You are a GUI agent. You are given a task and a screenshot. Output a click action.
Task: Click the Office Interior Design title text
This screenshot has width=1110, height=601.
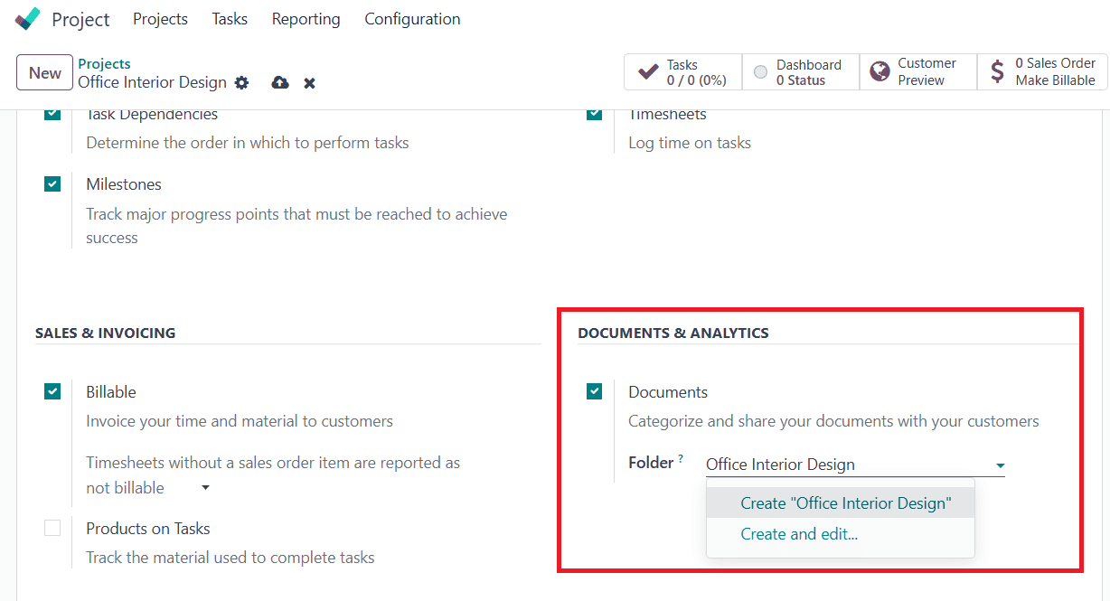(x=152, y=82)
